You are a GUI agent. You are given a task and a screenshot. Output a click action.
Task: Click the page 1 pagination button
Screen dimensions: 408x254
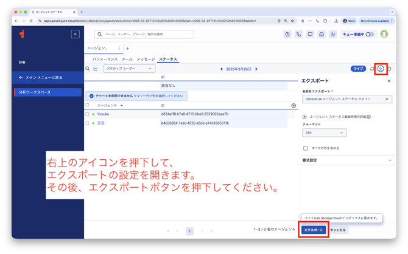(189, 231)
